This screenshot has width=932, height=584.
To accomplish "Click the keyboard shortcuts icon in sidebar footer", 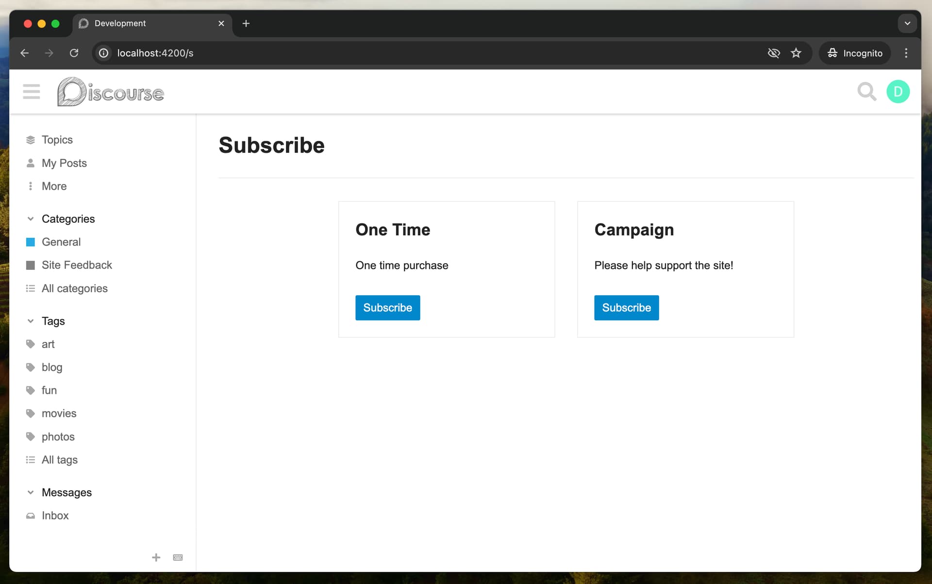I will coord(178,557).
